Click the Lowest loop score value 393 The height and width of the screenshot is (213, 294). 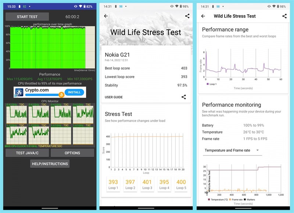184,77
